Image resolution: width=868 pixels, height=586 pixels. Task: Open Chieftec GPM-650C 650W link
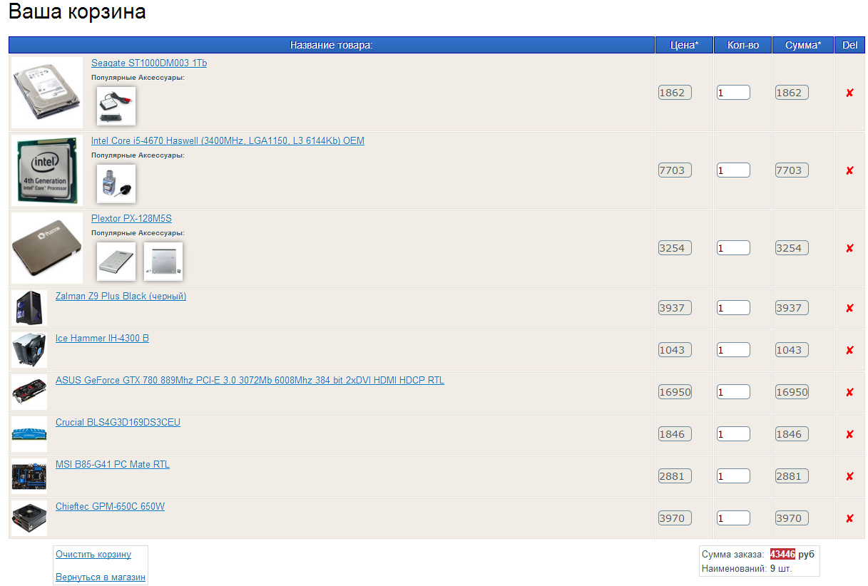tap(110, 507)
